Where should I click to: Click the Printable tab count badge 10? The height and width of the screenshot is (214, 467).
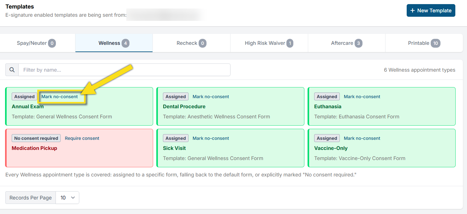point(436,43)
